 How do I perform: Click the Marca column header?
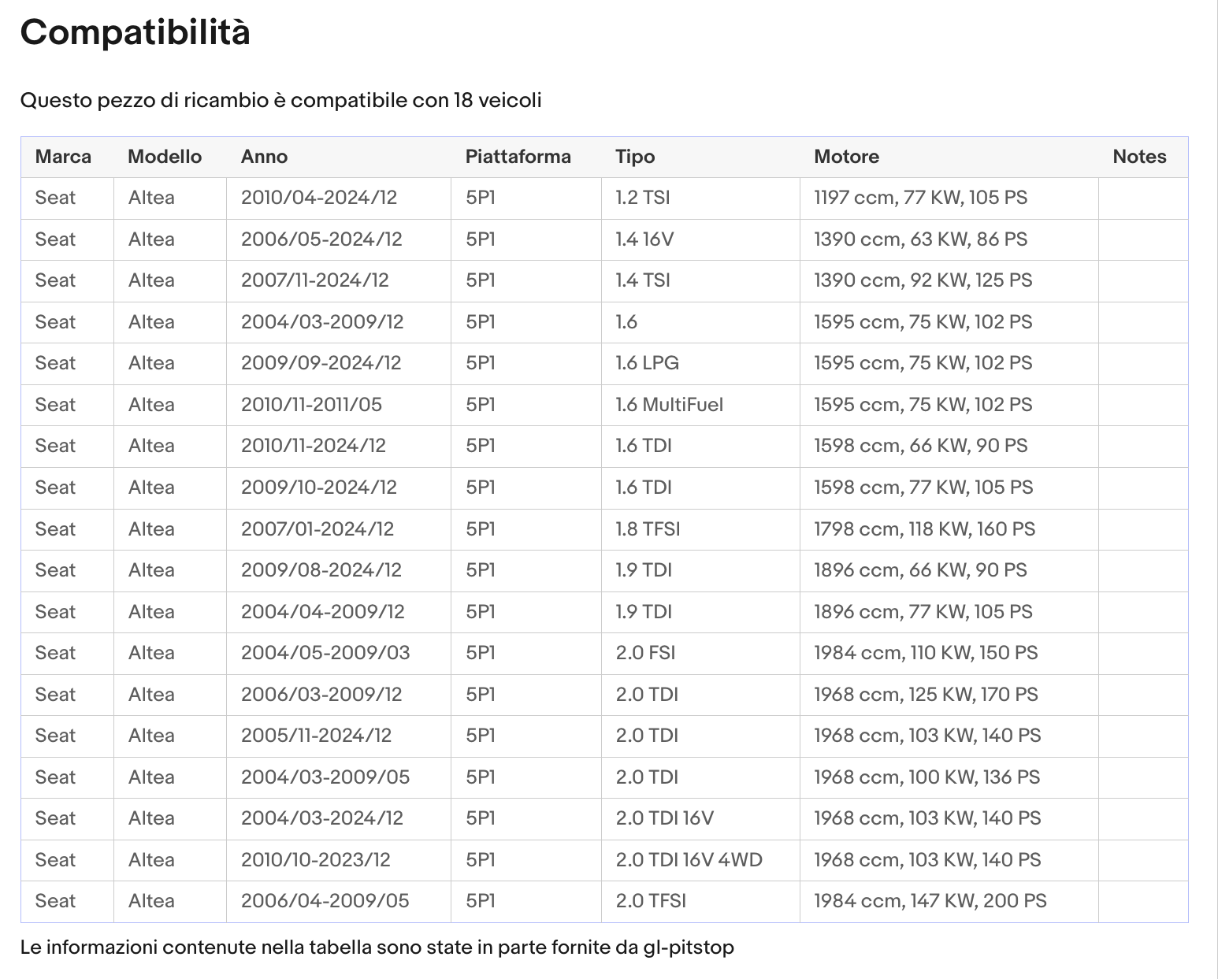click(63, 157)
